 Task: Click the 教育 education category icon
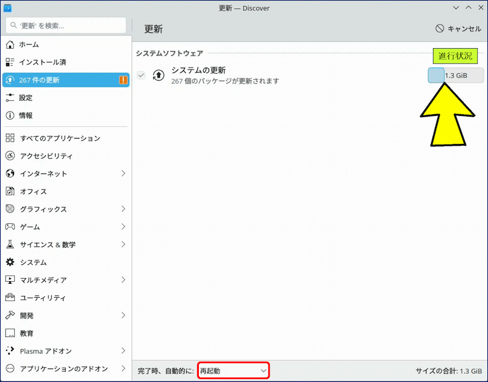(10, 333)
